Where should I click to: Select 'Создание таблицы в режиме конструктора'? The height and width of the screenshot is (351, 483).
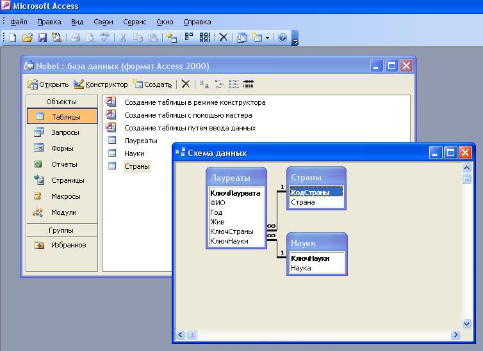pos(195,102)
